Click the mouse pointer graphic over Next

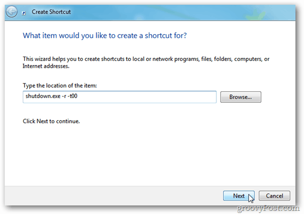coord(251,198)
